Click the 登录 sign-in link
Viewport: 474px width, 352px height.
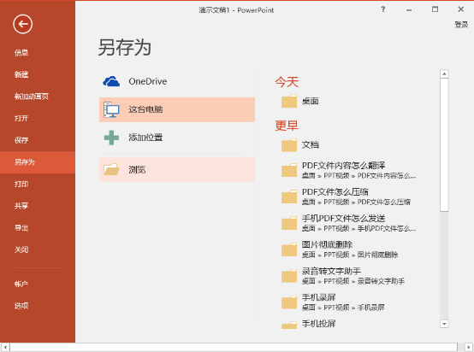461,25
